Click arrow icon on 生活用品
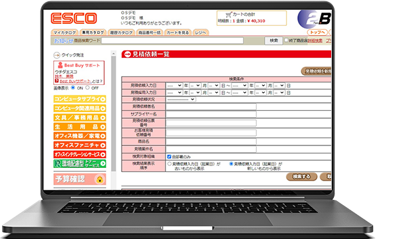This screenshot has width=399, height=239. tap(102, 127)
